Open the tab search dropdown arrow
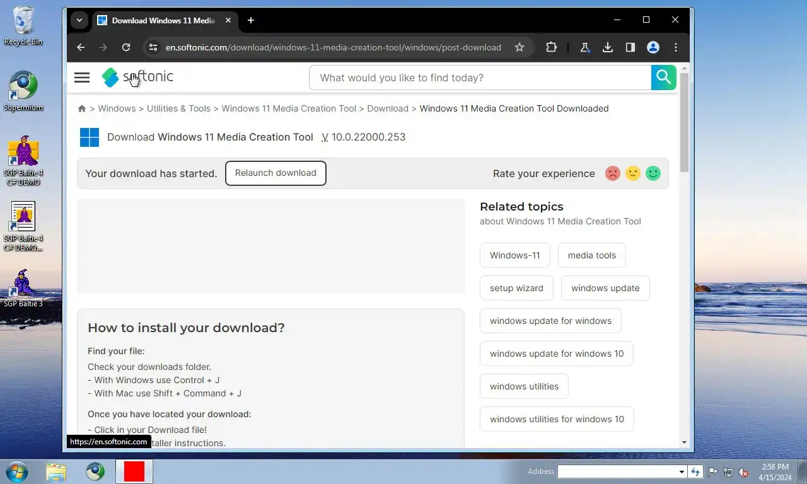807x484 pixels. click(x=79, y=20)
